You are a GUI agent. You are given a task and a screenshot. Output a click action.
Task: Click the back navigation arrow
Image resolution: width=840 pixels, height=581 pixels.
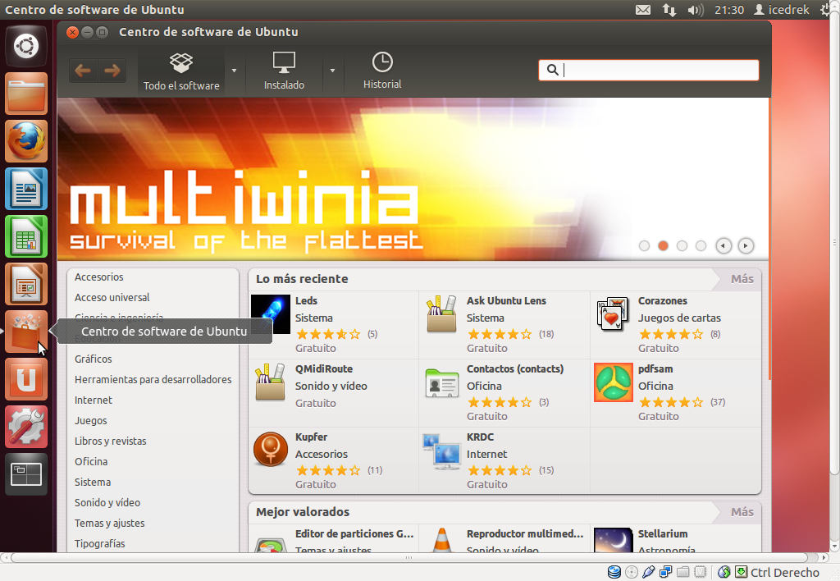82,70
